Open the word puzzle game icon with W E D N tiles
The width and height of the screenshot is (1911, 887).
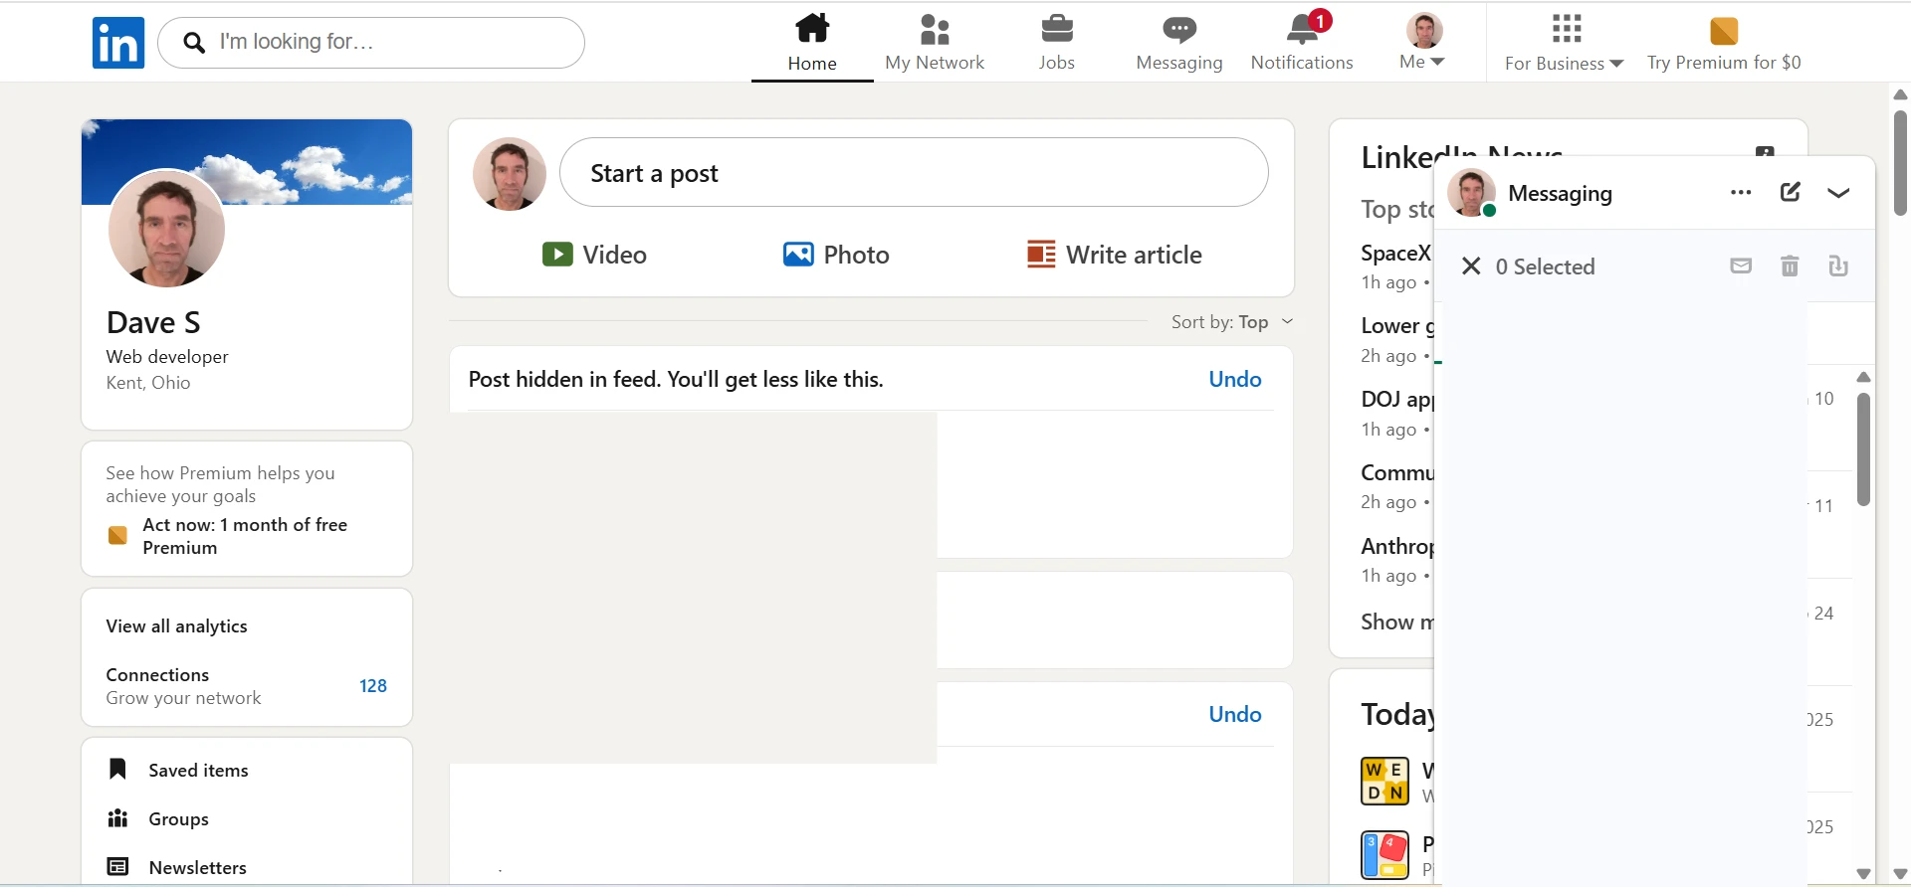click(x=1385, y=781)
